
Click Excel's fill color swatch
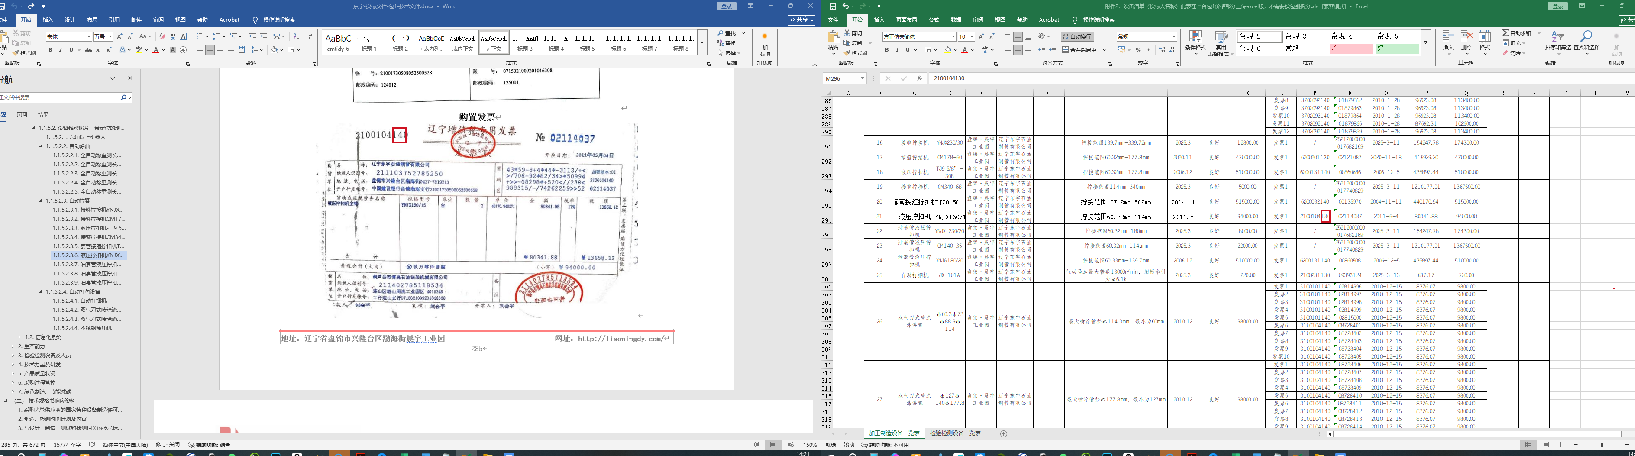click(947, 49)
